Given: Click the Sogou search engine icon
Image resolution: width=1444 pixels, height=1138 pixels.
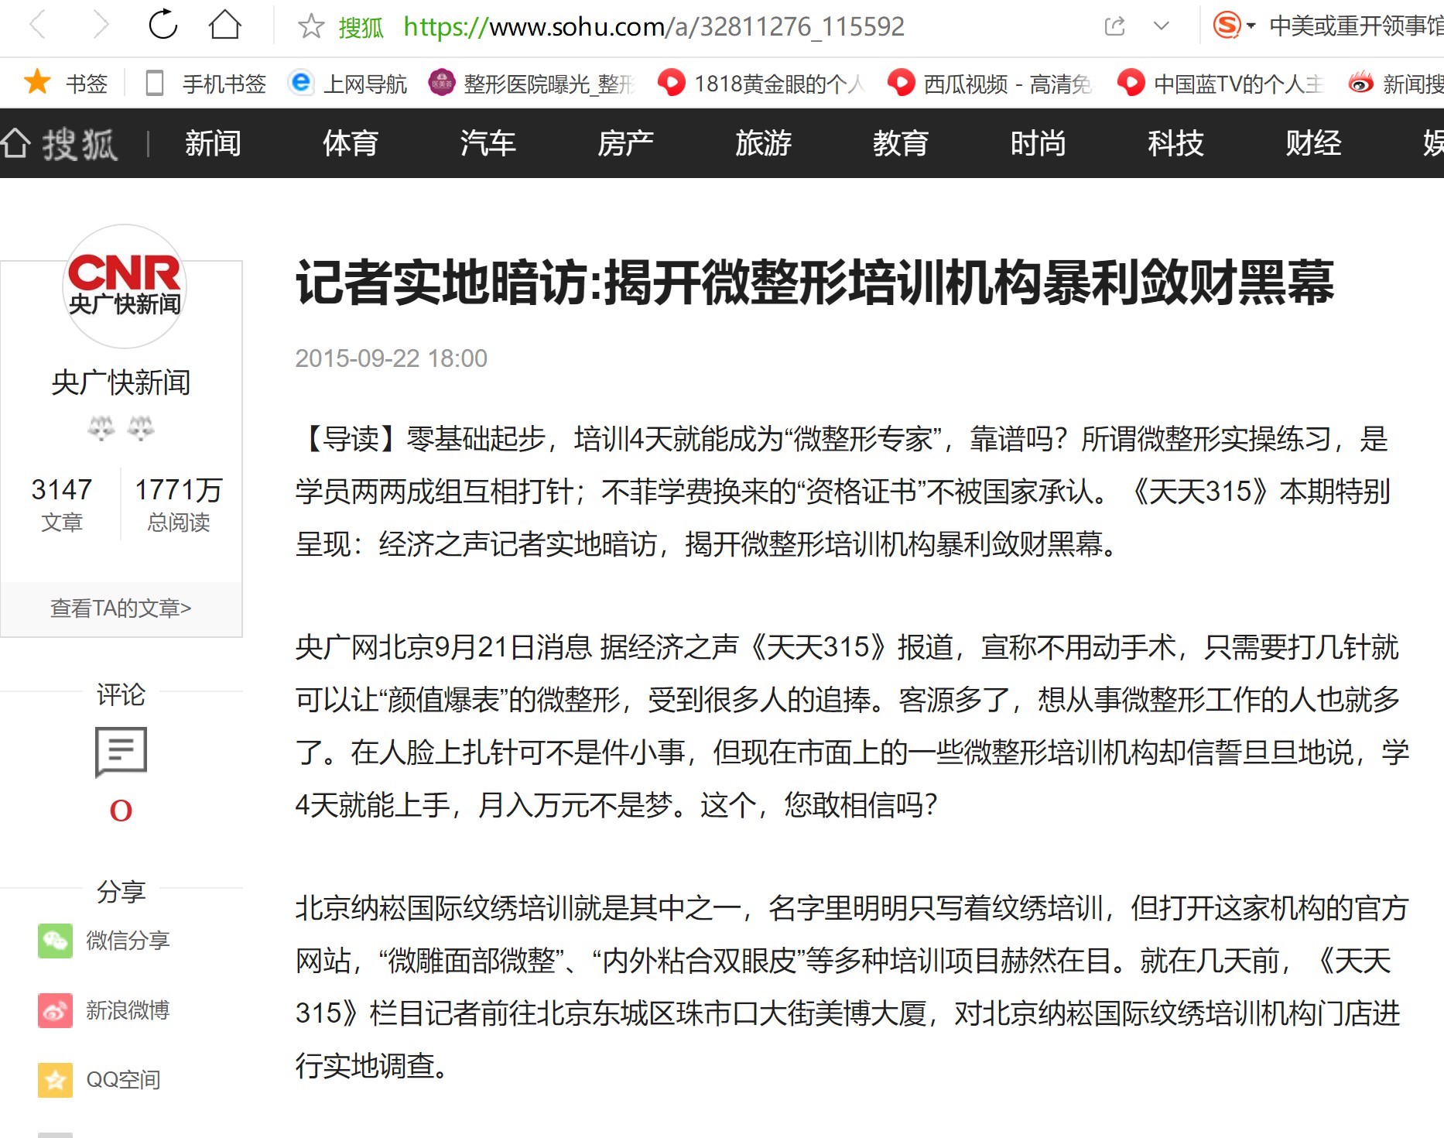Looking at the screenshot, I should pos(1227,26).
